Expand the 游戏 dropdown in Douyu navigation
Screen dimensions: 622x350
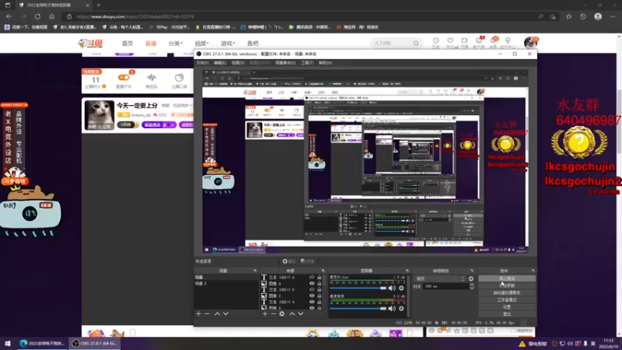click(x=228, y=44)
